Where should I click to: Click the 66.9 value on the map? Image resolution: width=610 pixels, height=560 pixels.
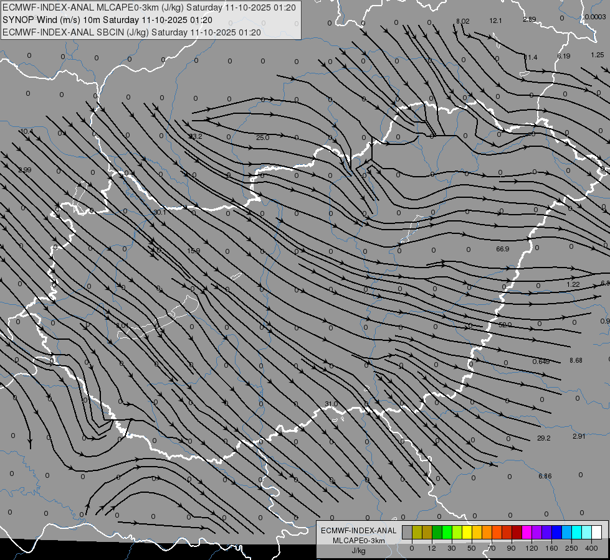pyautogui.click(x=503, y=249)
